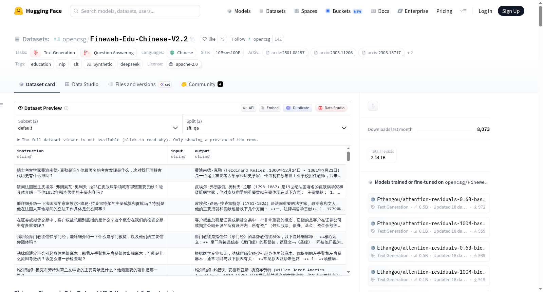Open the Split sft_qa dropdown

[x=266, y=124]
